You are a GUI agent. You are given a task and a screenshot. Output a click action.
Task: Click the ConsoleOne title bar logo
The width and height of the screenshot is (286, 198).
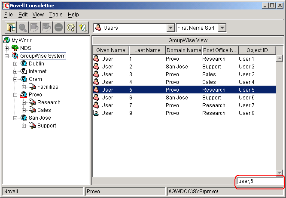pos(6,6)
